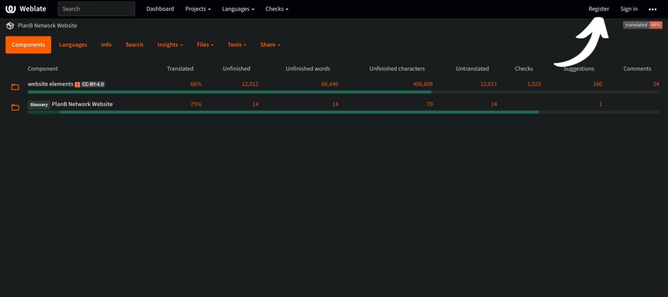Click website elements translation progress bar
The image size is (668, 297).
(343, 92)
